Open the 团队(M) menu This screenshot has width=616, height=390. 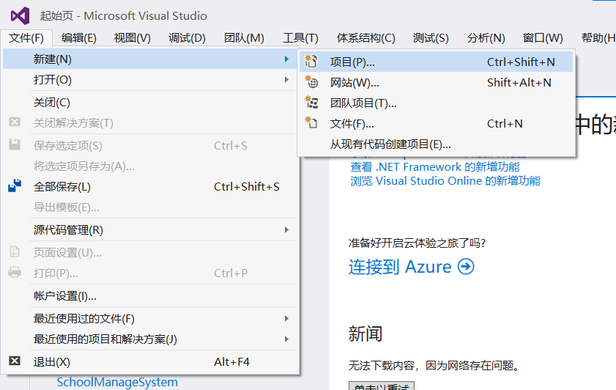244,38
